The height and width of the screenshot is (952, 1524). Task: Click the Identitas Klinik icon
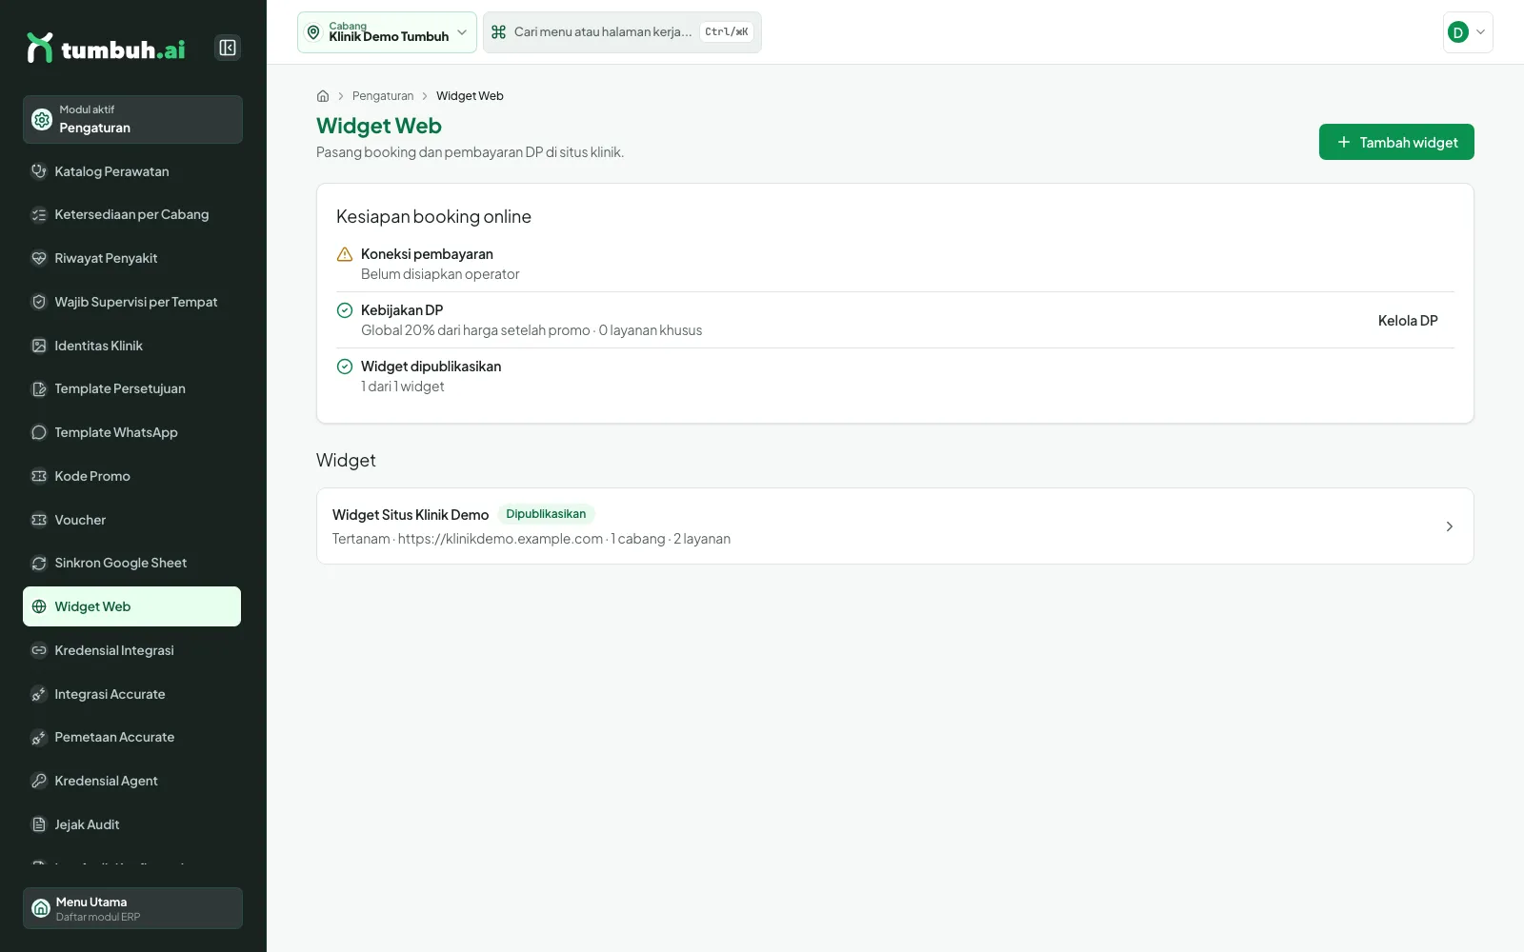pyautogui.click(x=39, y=346)
